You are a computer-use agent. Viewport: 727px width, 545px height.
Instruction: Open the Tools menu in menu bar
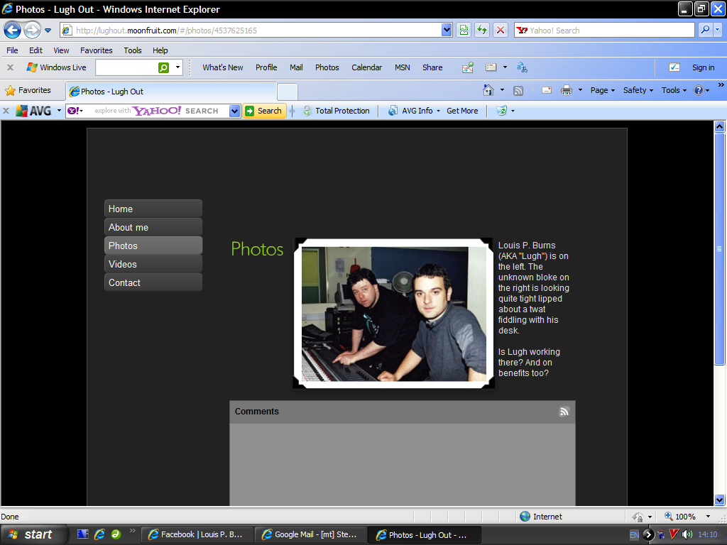click(132, 50)
